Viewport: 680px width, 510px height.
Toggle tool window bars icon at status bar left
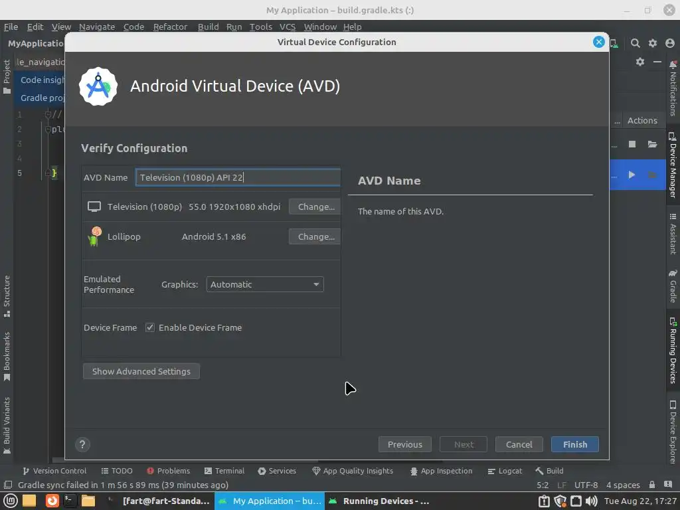coord(7,485)
